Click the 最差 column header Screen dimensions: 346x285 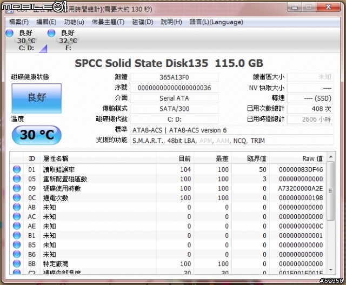[x=213, y=158]
